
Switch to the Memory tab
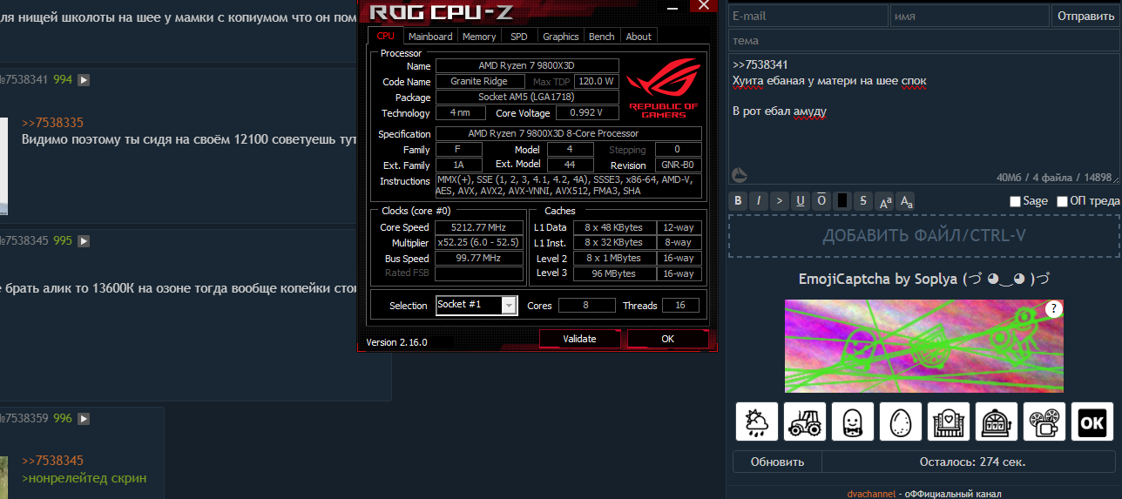(479, 37)
